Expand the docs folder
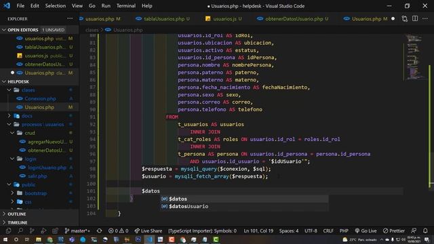Image resolution: width=434 pixels, height=244 pixels. (x=9, y=116)
